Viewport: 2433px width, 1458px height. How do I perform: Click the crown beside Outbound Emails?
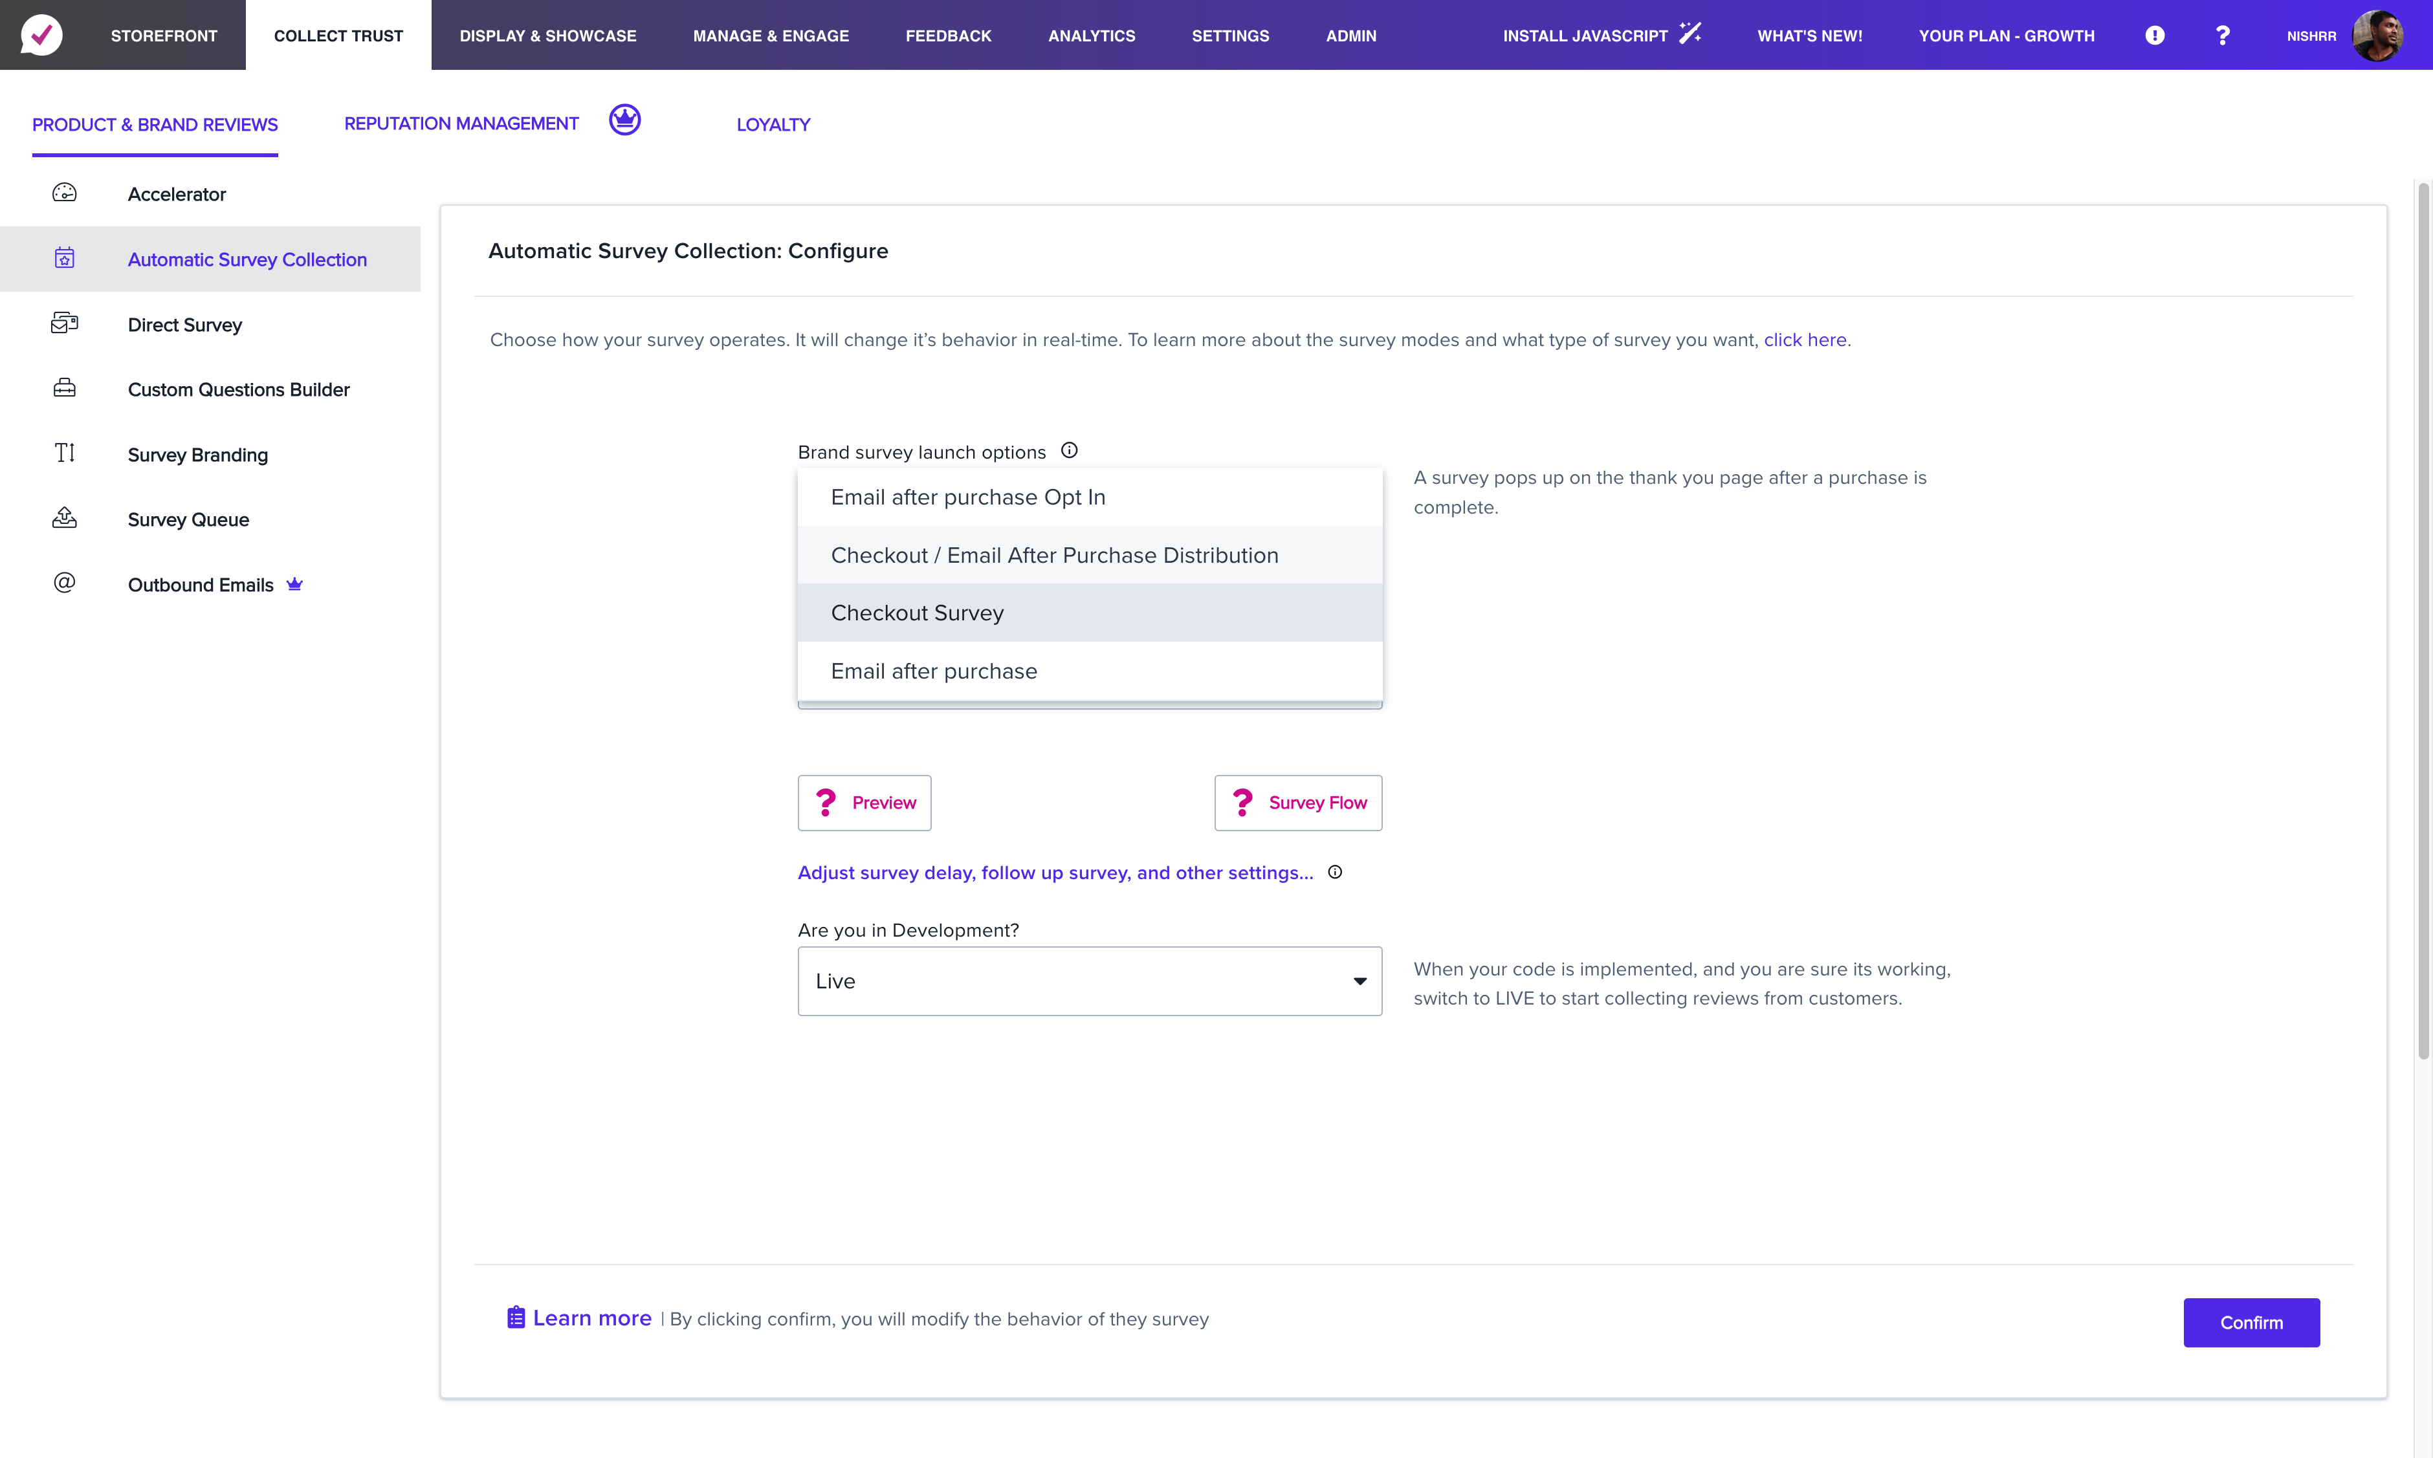coord(295,583)
